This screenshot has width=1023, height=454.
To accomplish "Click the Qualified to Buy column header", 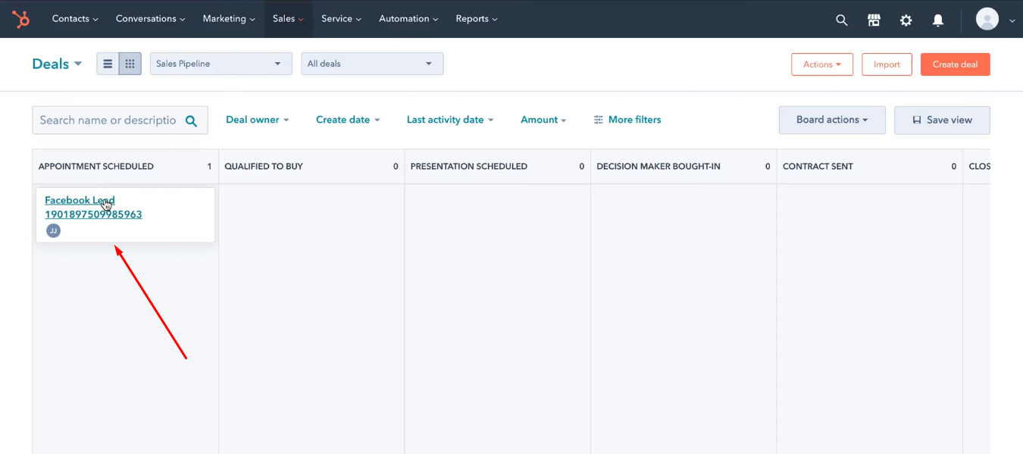I will [x=311, y=166].
